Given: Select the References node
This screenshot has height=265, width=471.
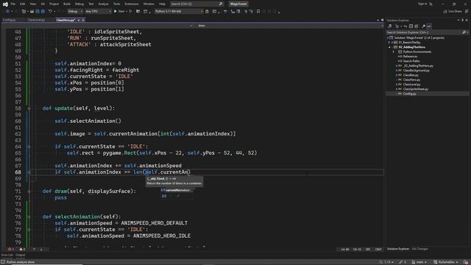Looking at the screenshot, I should click(x=410, y=57).
